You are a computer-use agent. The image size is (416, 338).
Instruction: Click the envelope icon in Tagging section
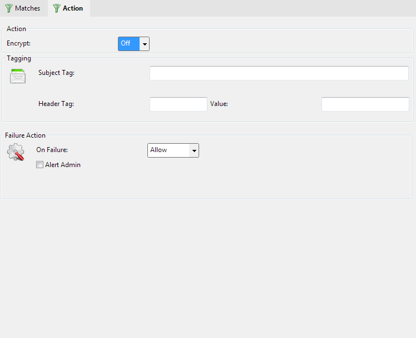tap(18, 76)
